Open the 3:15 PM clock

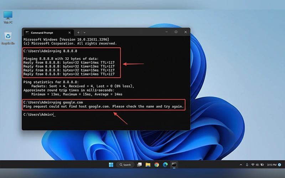pos(271,165)
